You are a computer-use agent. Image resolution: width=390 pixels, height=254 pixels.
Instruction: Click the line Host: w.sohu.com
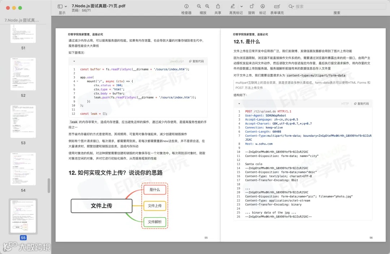tap(259, 144)
